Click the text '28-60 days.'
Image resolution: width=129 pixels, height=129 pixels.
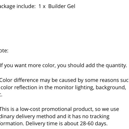(94, 124)
